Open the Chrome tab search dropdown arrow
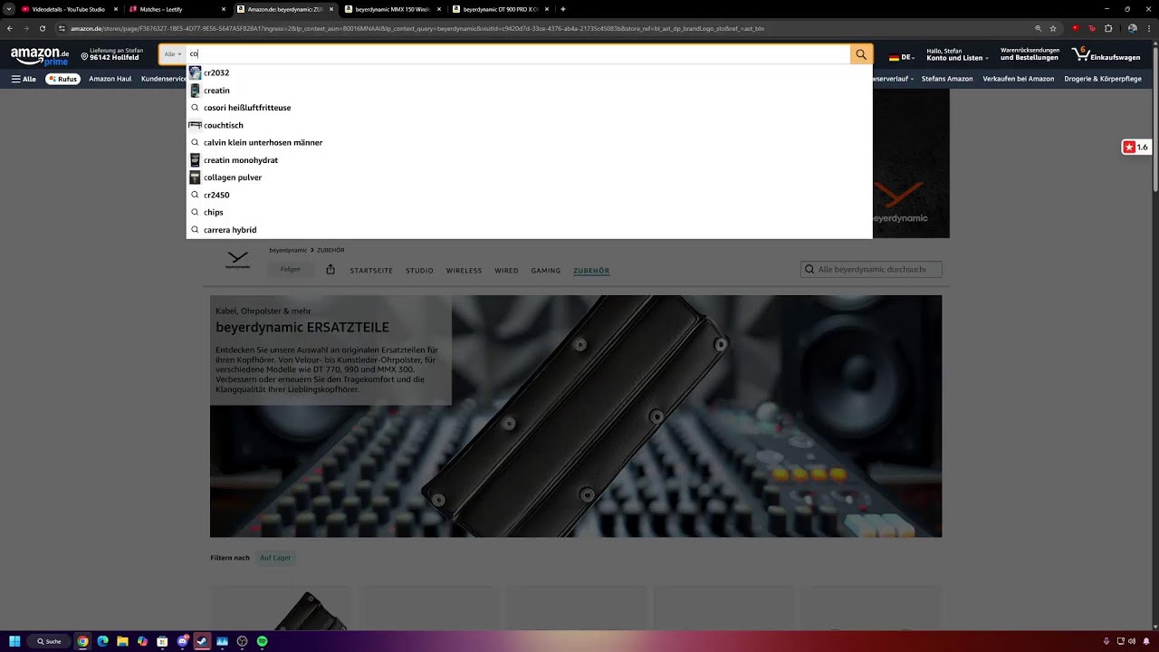This screenshot has height=652, width=1159. (x=8, y=9)
